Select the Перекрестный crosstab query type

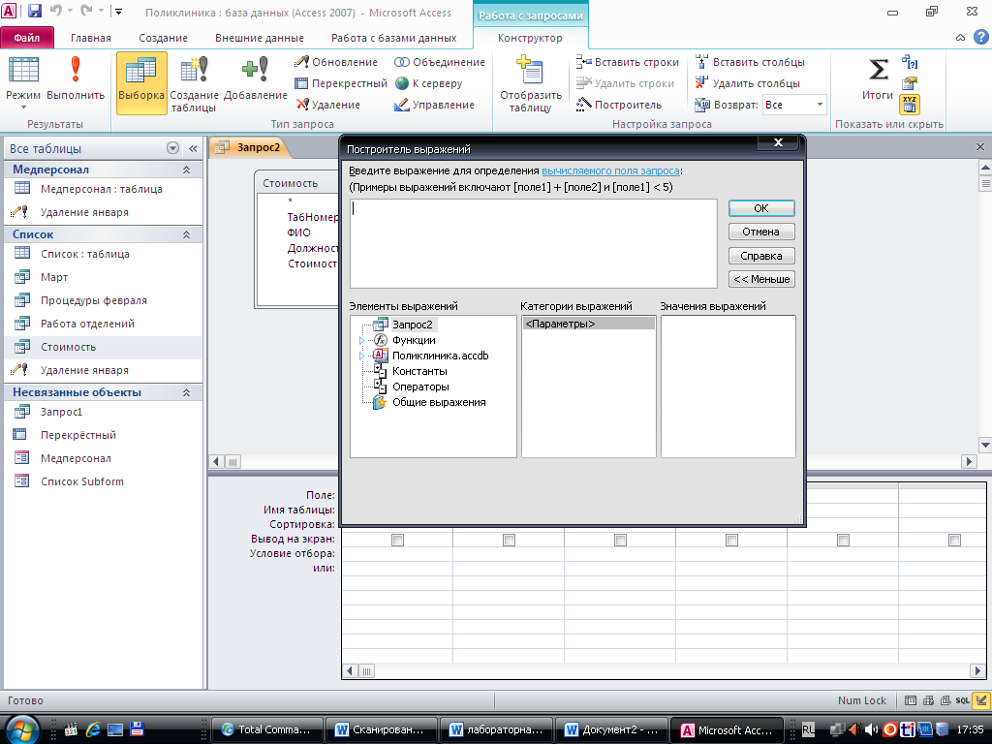[x=340, y=83]
